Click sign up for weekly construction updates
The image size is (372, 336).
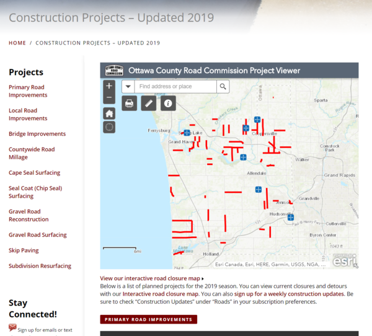pyautogui.click(x=289, y=294)
